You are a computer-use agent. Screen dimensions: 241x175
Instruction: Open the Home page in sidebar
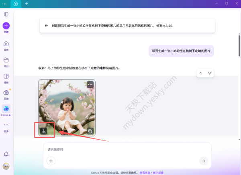tap(6, 44)
